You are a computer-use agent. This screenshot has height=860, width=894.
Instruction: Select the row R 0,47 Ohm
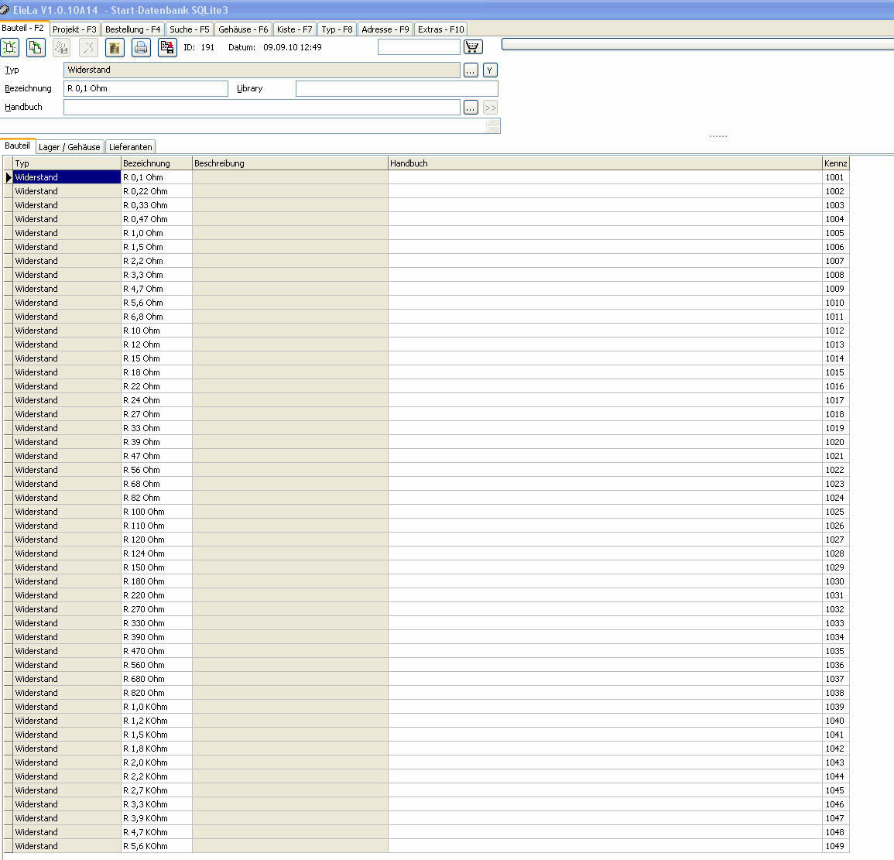(x=426, y=219)
